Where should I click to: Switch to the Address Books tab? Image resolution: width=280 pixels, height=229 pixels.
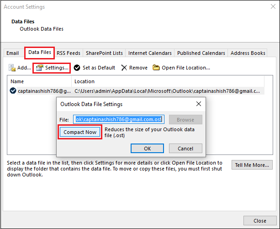248,53
